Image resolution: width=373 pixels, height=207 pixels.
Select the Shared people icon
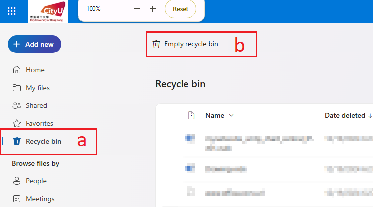(17, 105)
